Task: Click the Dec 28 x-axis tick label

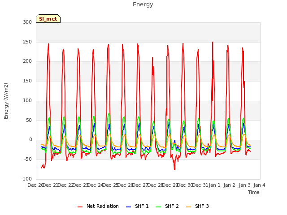Action: 155,185
